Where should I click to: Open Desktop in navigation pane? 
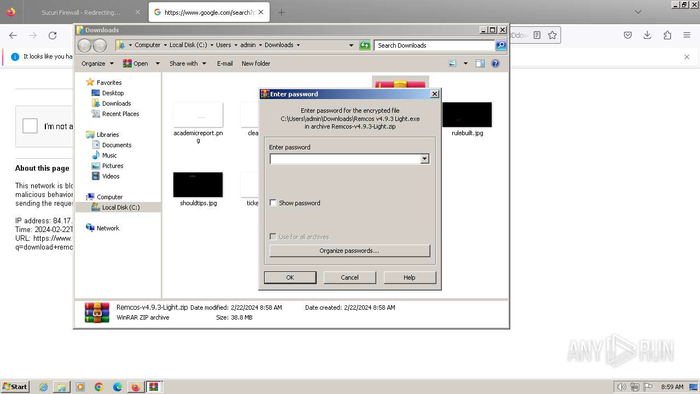[x=113, y=93]
